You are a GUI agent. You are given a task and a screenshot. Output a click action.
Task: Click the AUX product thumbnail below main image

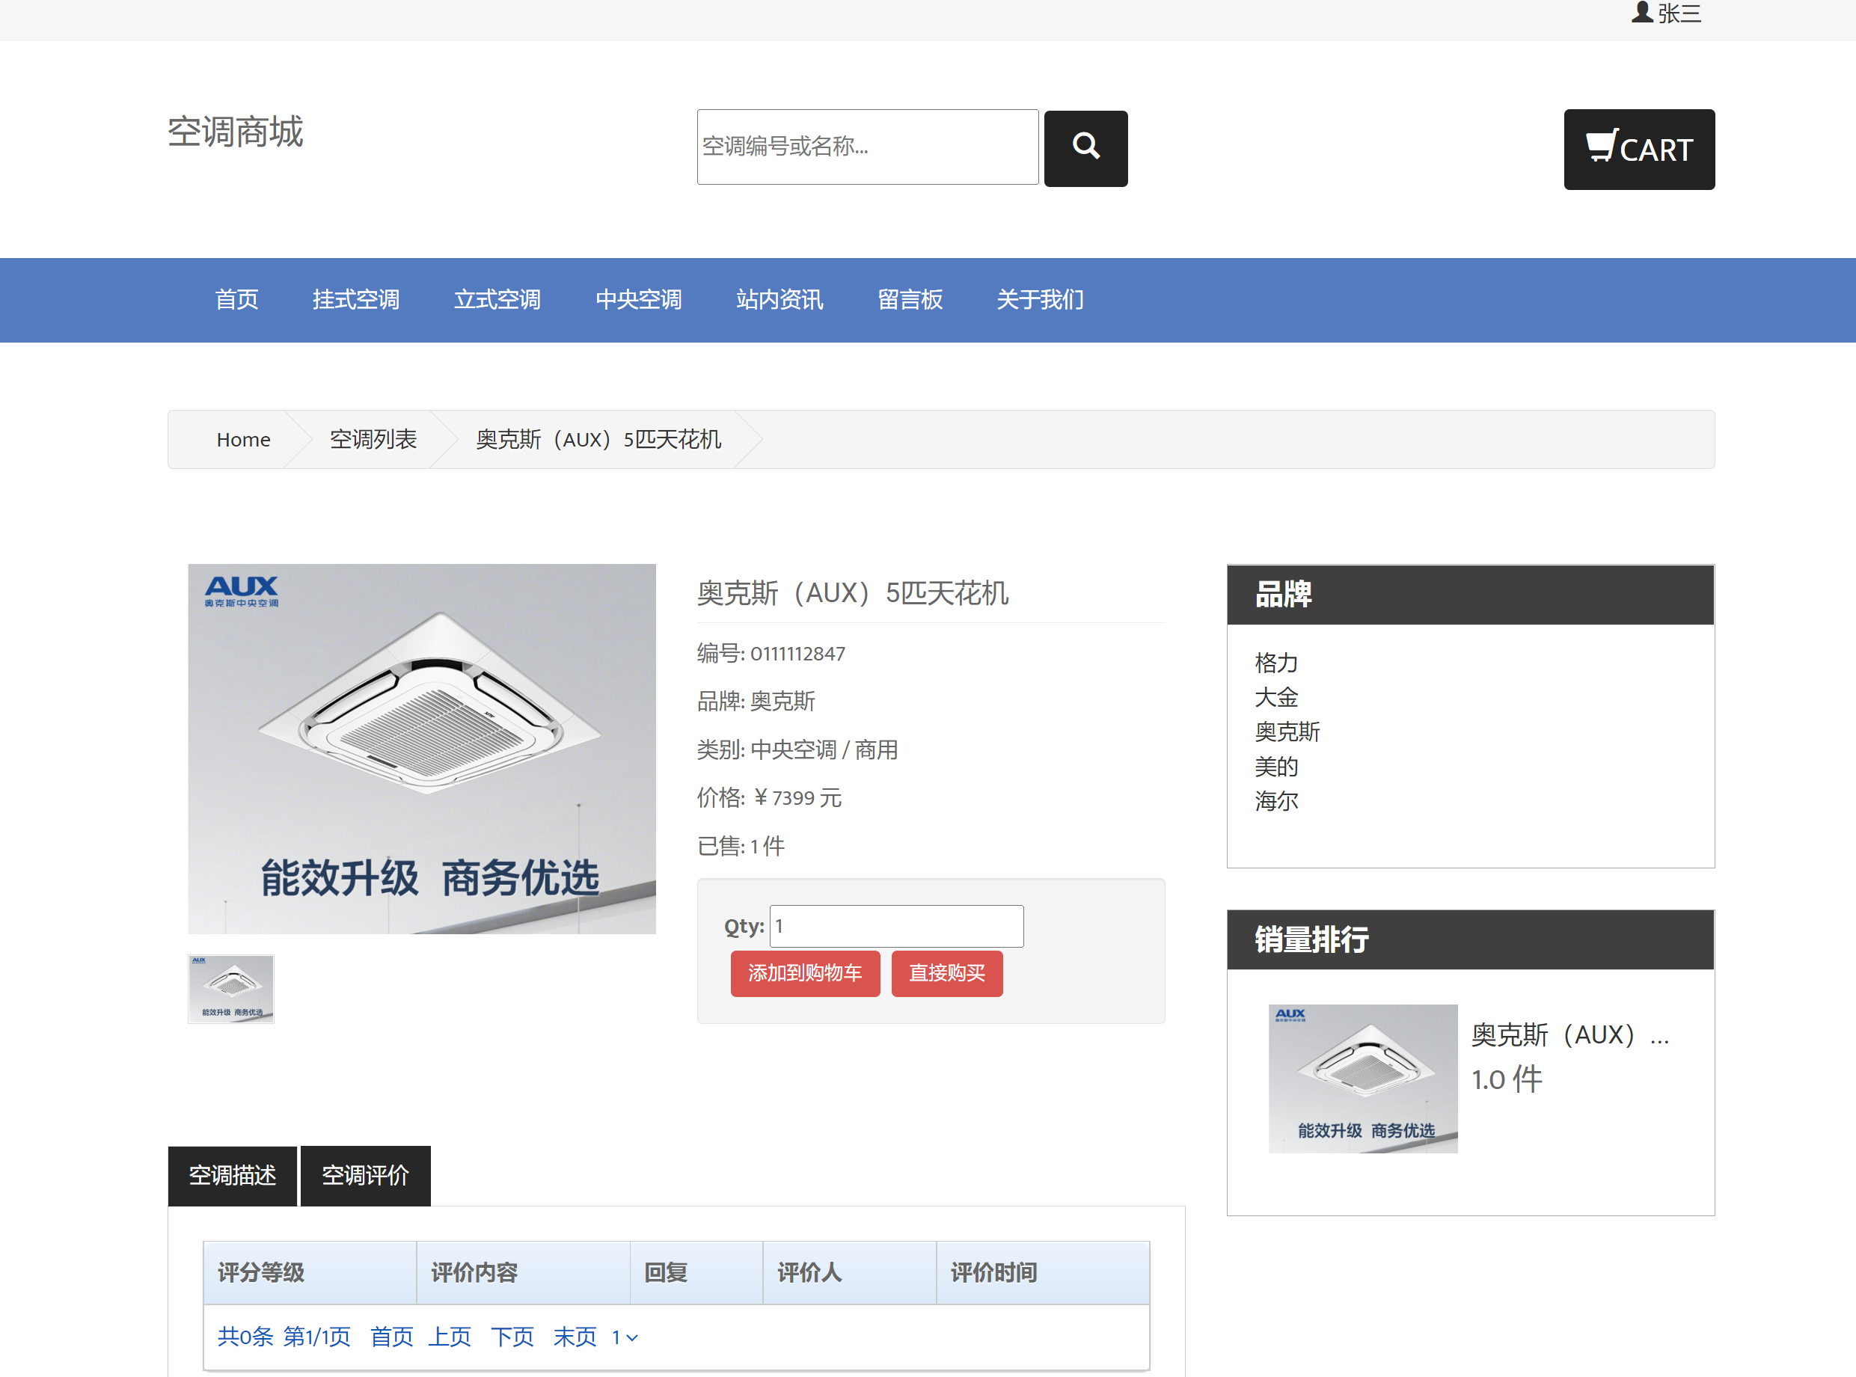pyautogui.click(x=231, y=989)
